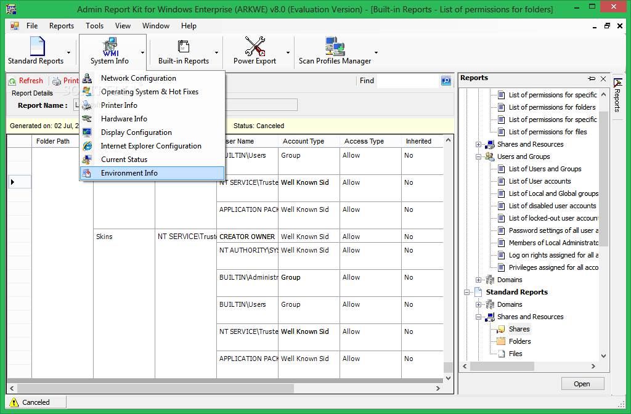Click the Standard Reports tree node icon
631x414 pixels.
(x=478, y=292)
